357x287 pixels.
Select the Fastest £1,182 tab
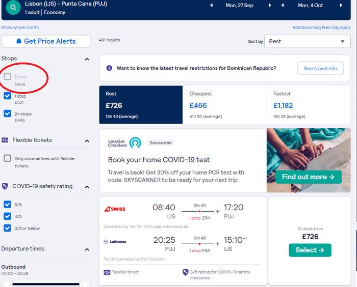tap(309, 104)
